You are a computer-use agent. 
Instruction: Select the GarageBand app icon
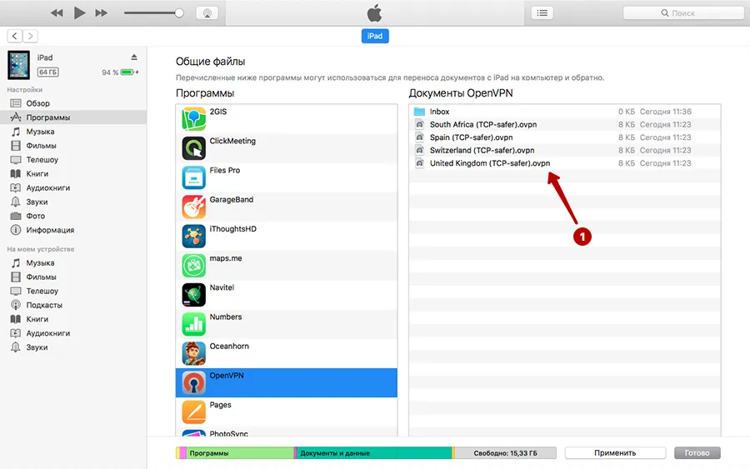coord(193,207)
